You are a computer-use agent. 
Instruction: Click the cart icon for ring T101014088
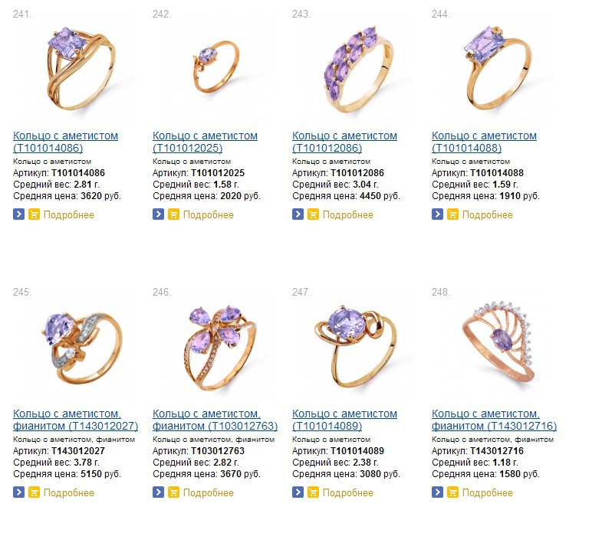click(452, 214)
